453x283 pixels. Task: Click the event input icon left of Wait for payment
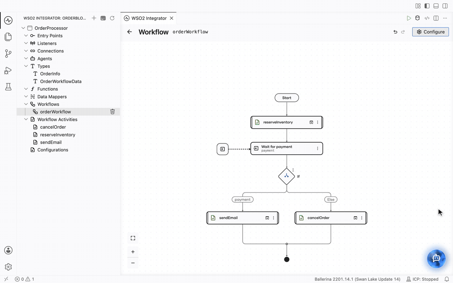[223, 149]
